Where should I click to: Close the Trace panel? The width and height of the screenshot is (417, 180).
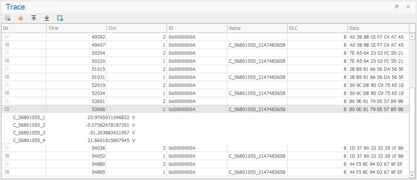[x=408, y=7]
